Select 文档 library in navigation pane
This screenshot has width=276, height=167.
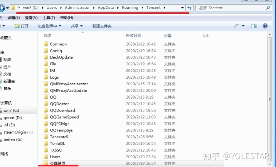point(7,74)
